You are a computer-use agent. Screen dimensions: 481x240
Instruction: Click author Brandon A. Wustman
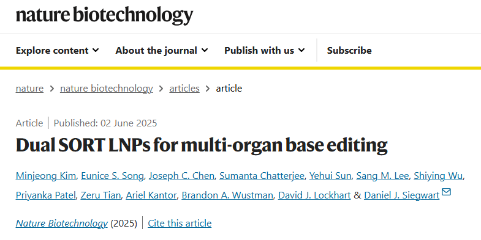(227, 195)
